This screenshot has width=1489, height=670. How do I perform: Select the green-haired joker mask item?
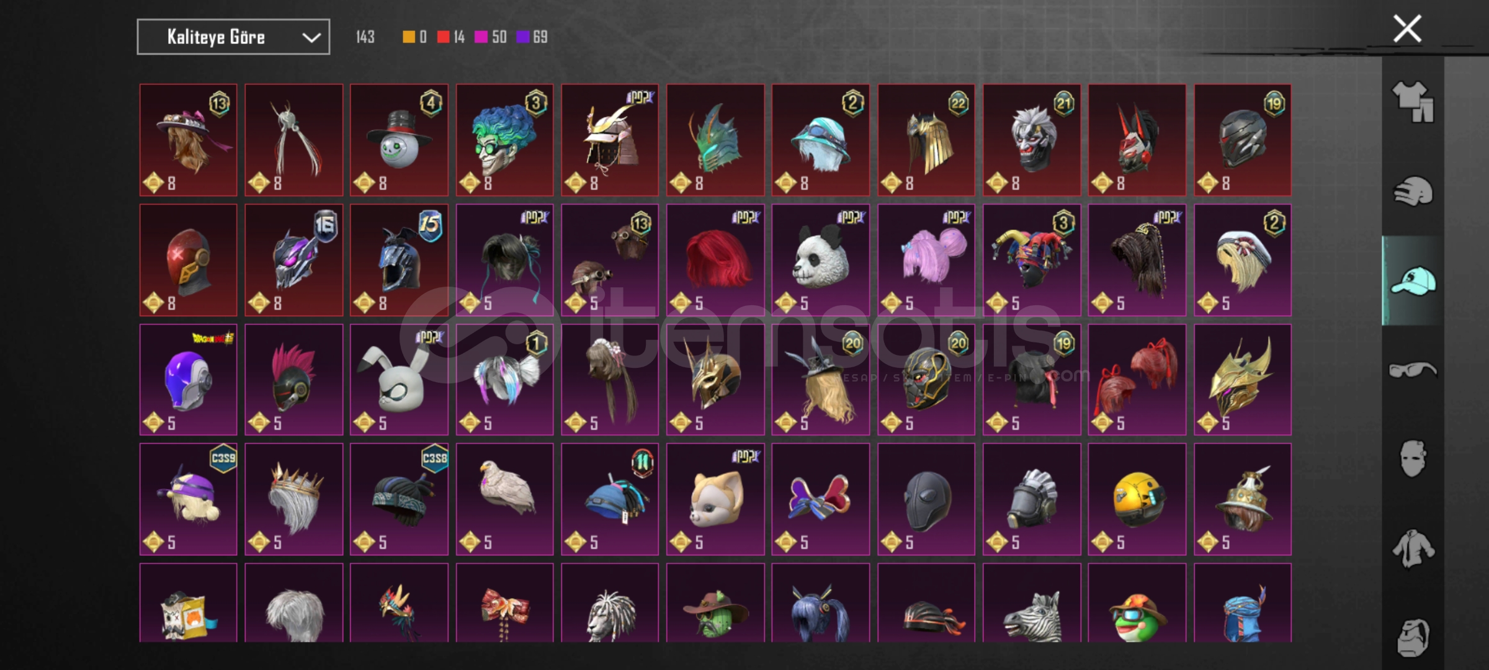point(504,140)
